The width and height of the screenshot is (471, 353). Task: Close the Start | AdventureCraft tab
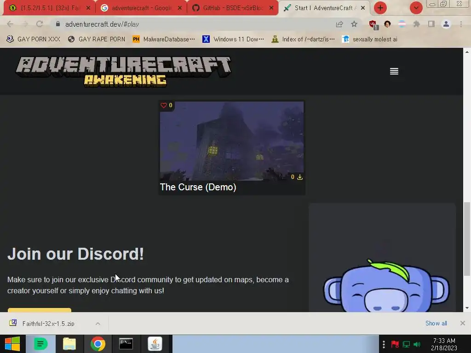click(x=363, y=8)
